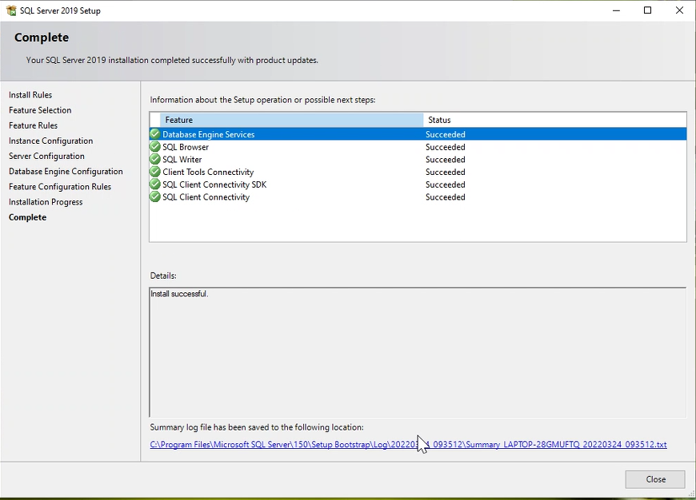Click inside the Details text box
The image size is (696, 500).
click(418, 352)
